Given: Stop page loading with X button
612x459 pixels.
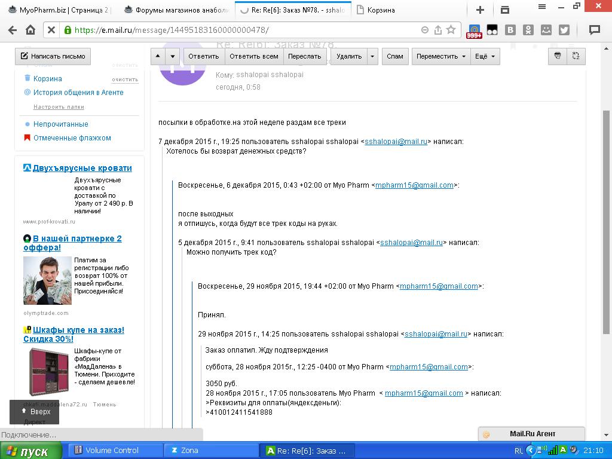Looking at the screenshot, I should point(51,30).
